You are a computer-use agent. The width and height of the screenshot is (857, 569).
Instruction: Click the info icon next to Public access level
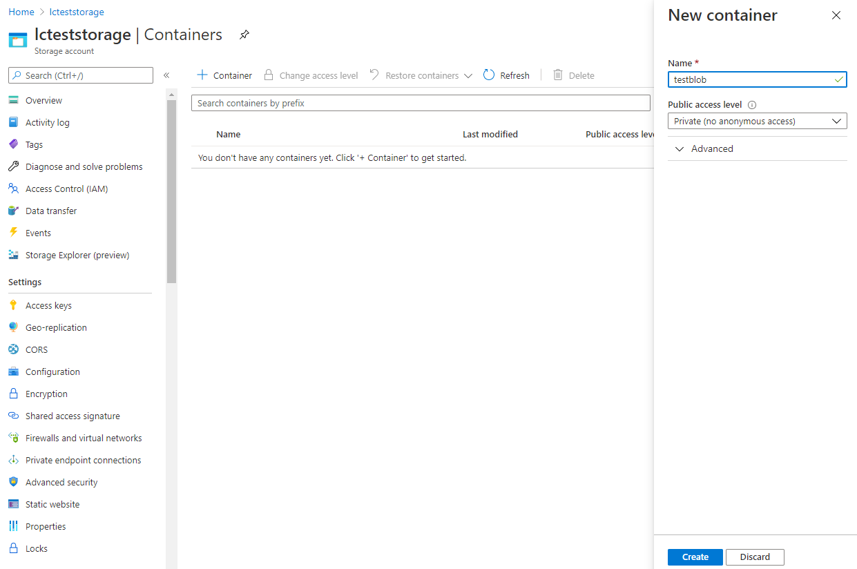pos(752,105)
